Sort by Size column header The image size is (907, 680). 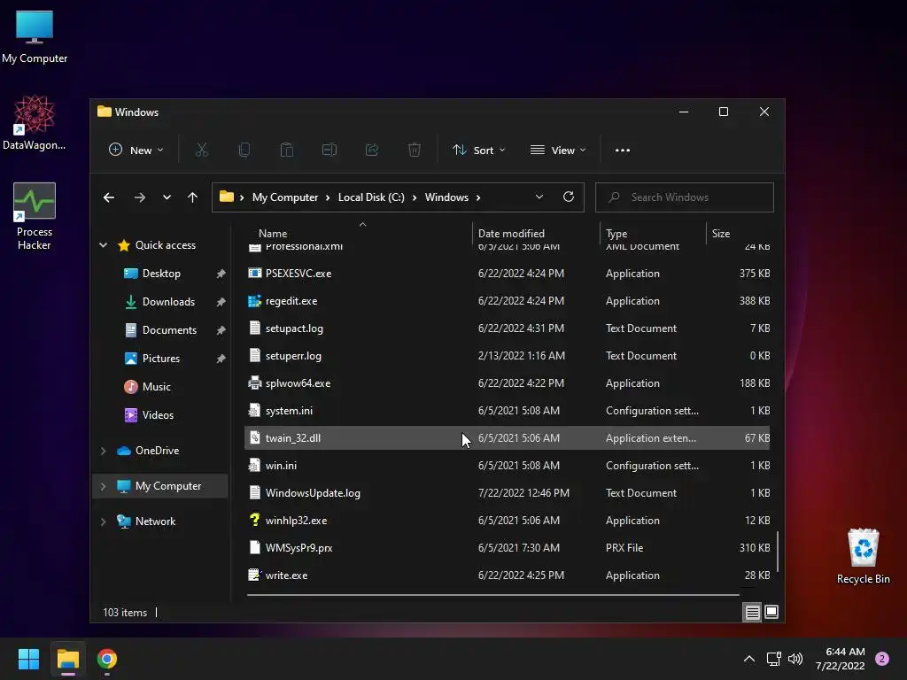point(721,234)
